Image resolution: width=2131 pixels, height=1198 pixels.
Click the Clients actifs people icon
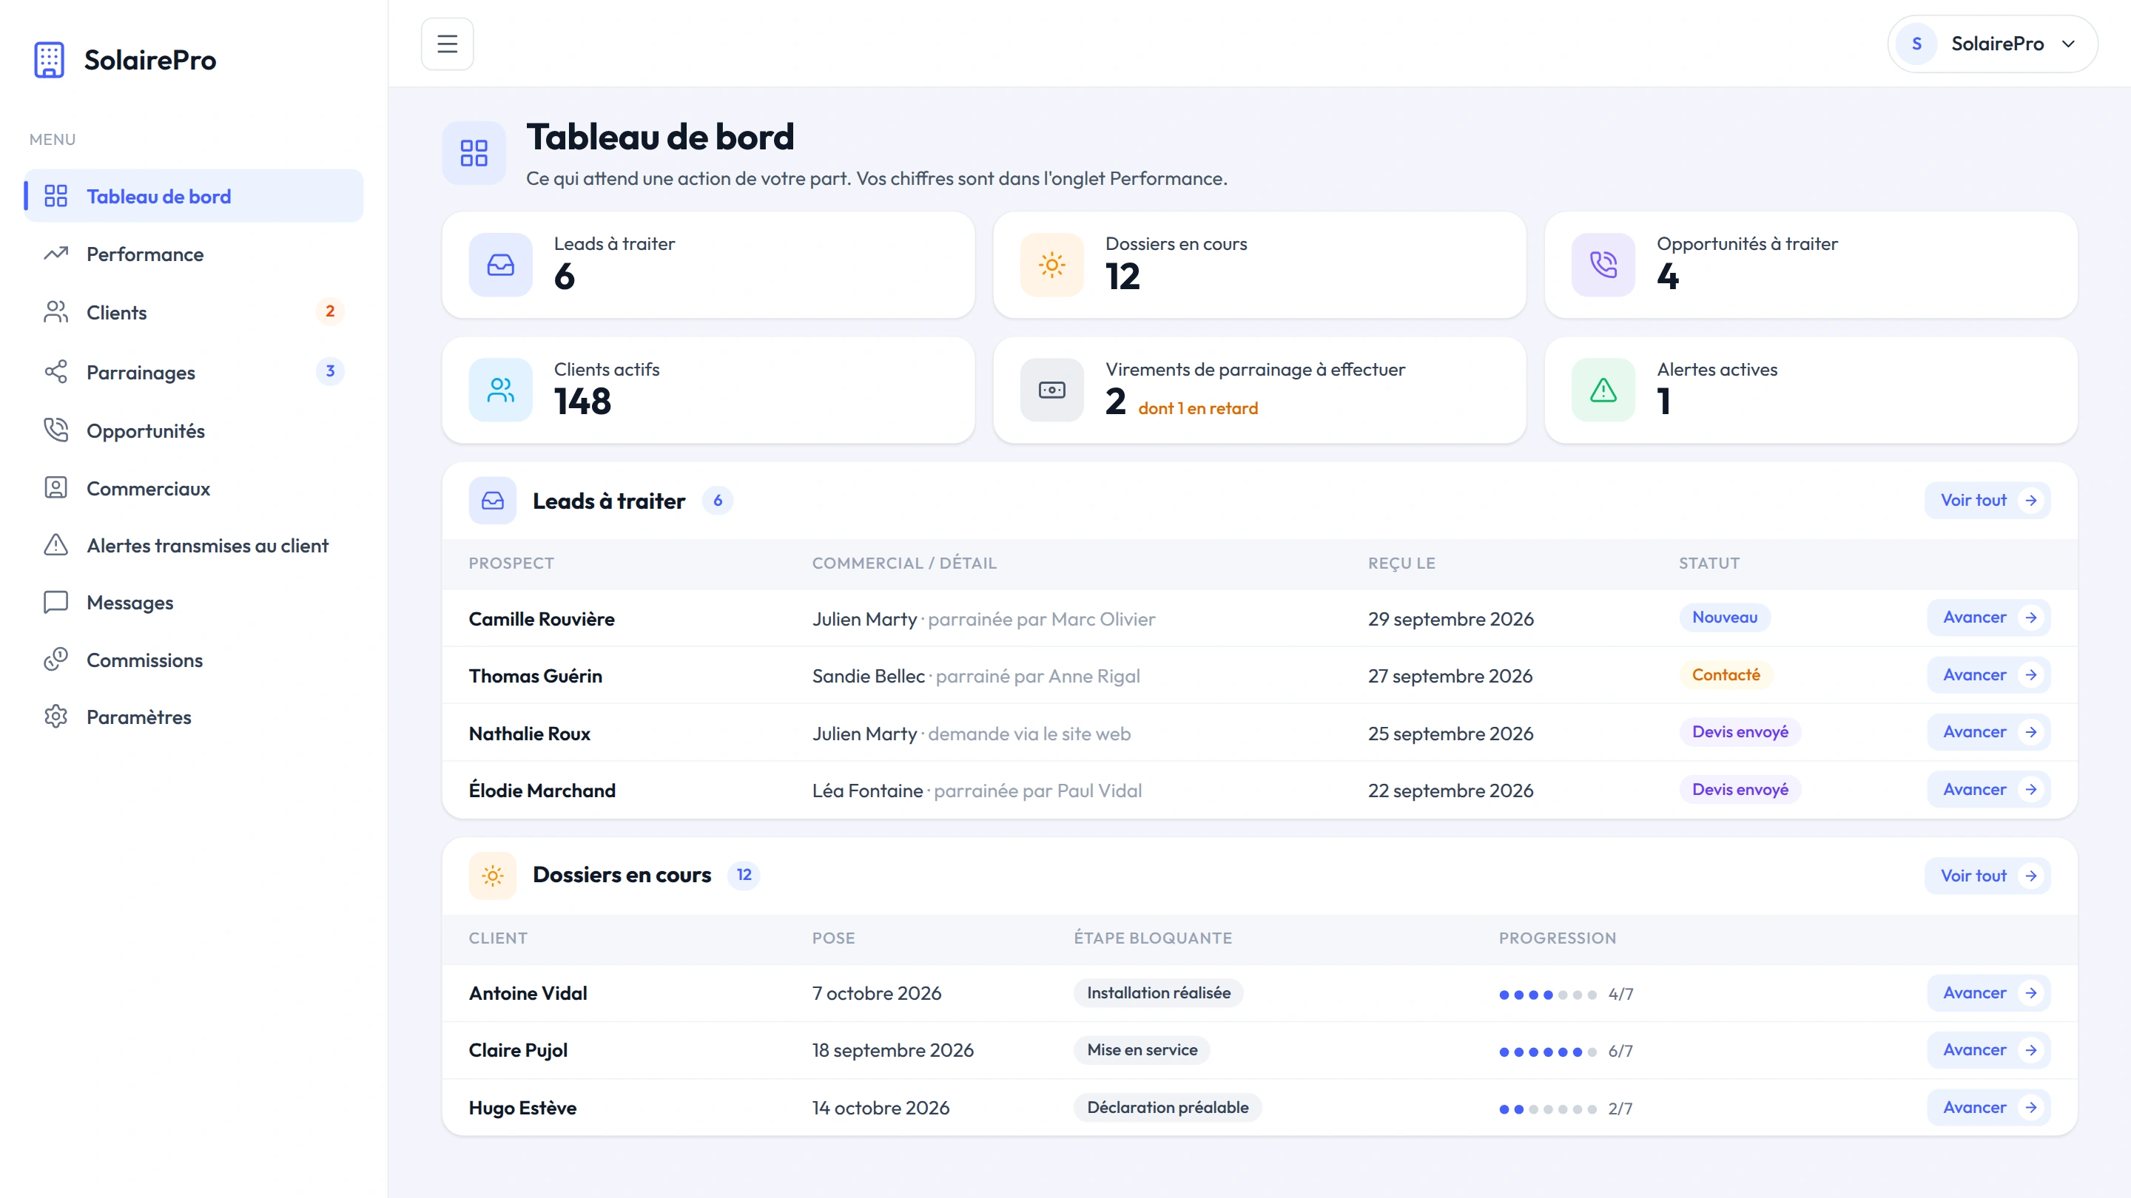pyautogui.click(x=500, y=390)
